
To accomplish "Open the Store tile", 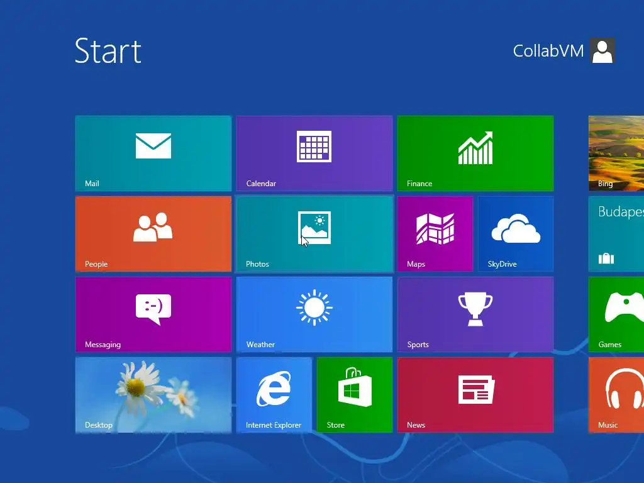I will 355,395.
